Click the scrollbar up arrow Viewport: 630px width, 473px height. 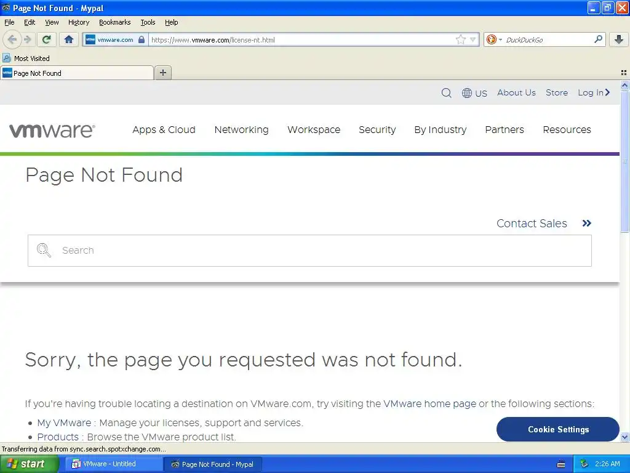tap(624, 85)
